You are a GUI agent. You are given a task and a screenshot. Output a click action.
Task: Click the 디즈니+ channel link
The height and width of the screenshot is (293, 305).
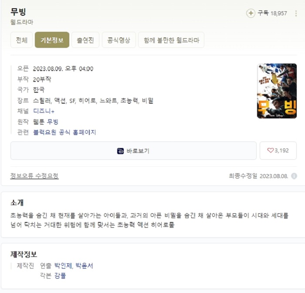pyautogui.click(x=44, y=111)
